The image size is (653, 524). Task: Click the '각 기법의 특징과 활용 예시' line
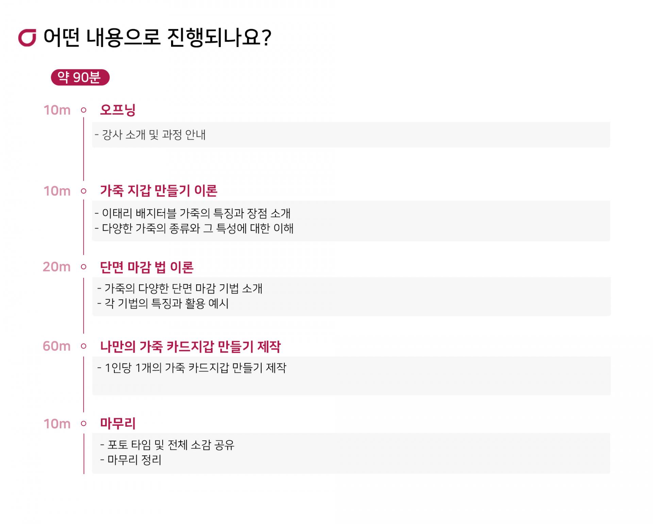(x=163, y=303)
